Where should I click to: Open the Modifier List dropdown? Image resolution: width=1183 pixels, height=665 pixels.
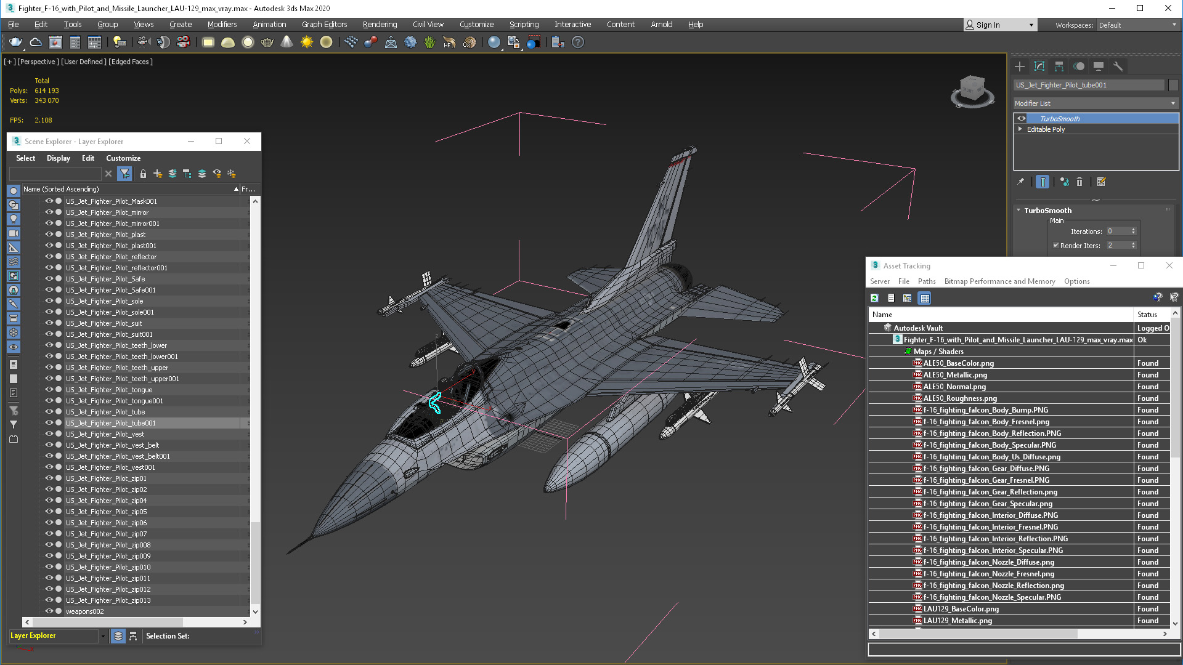coord(1096,103)
